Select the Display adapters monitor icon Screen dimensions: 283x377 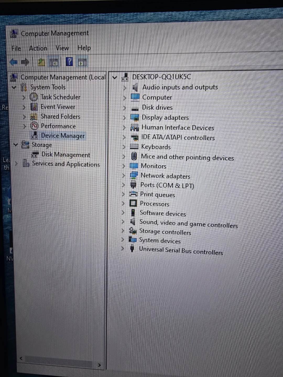[135, 118]
